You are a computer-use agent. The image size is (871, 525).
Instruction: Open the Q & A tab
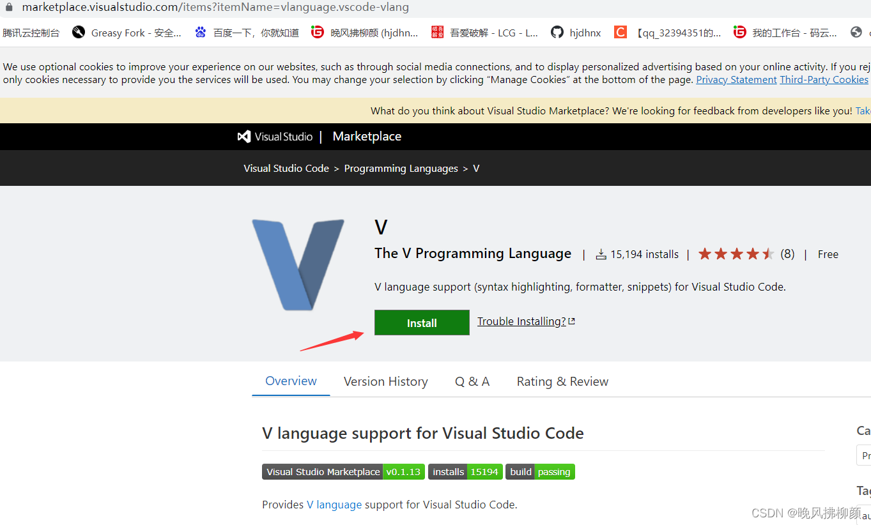(x=472, y=382)
